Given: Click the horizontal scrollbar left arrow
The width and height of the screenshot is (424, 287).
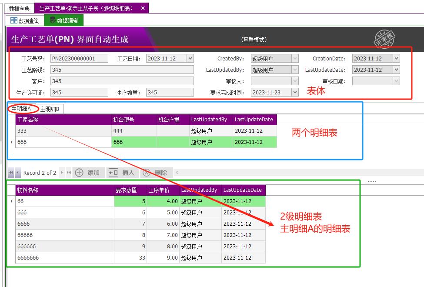Looking at the screenshot, I should [x=178, y=173].
